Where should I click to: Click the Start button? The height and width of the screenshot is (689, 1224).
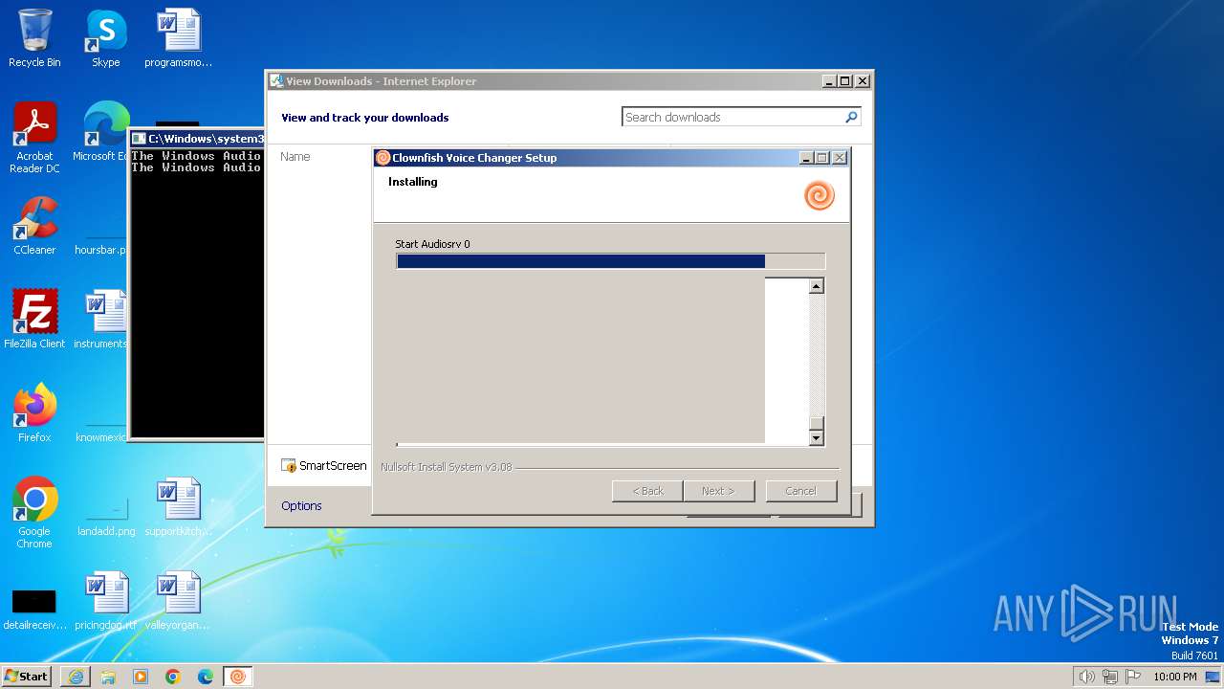pos(27,677)
